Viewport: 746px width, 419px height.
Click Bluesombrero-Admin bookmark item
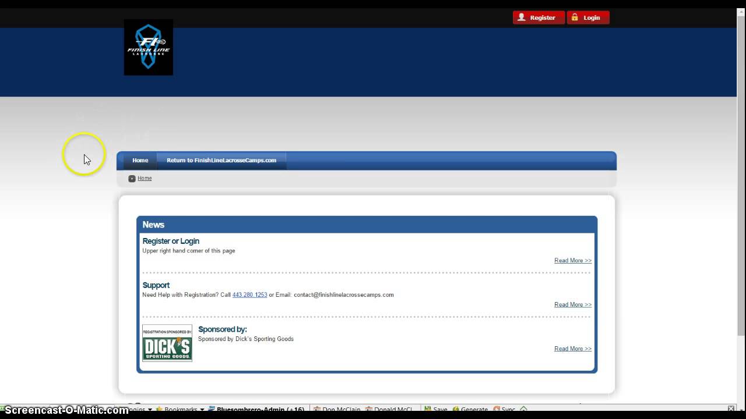(x=255, y=410)
